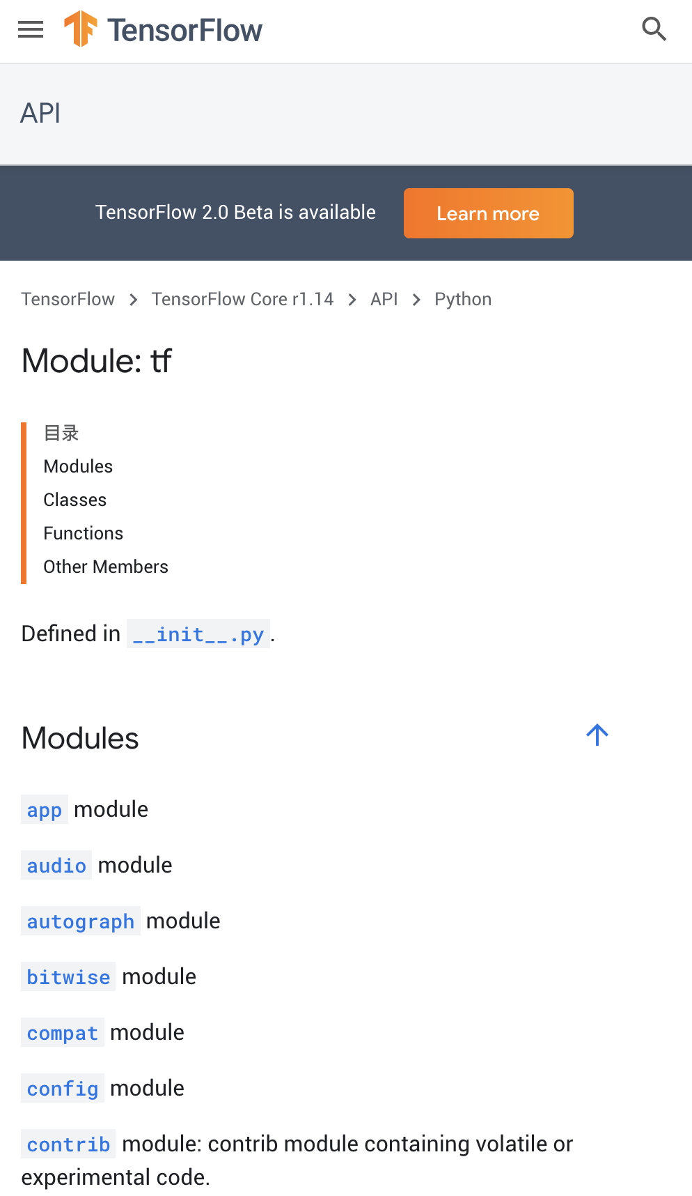
Task: Open TensorFlow Core r1.14 breadcrumb
Action: 242,299
